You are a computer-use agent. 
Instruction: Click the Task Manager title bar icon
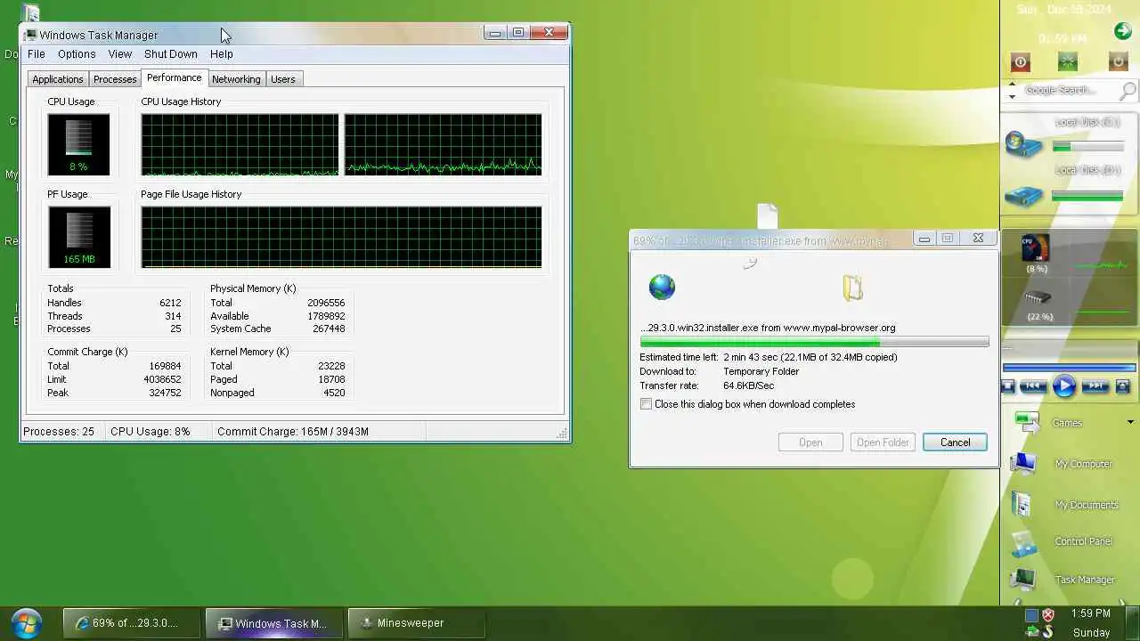pos(31,35)
